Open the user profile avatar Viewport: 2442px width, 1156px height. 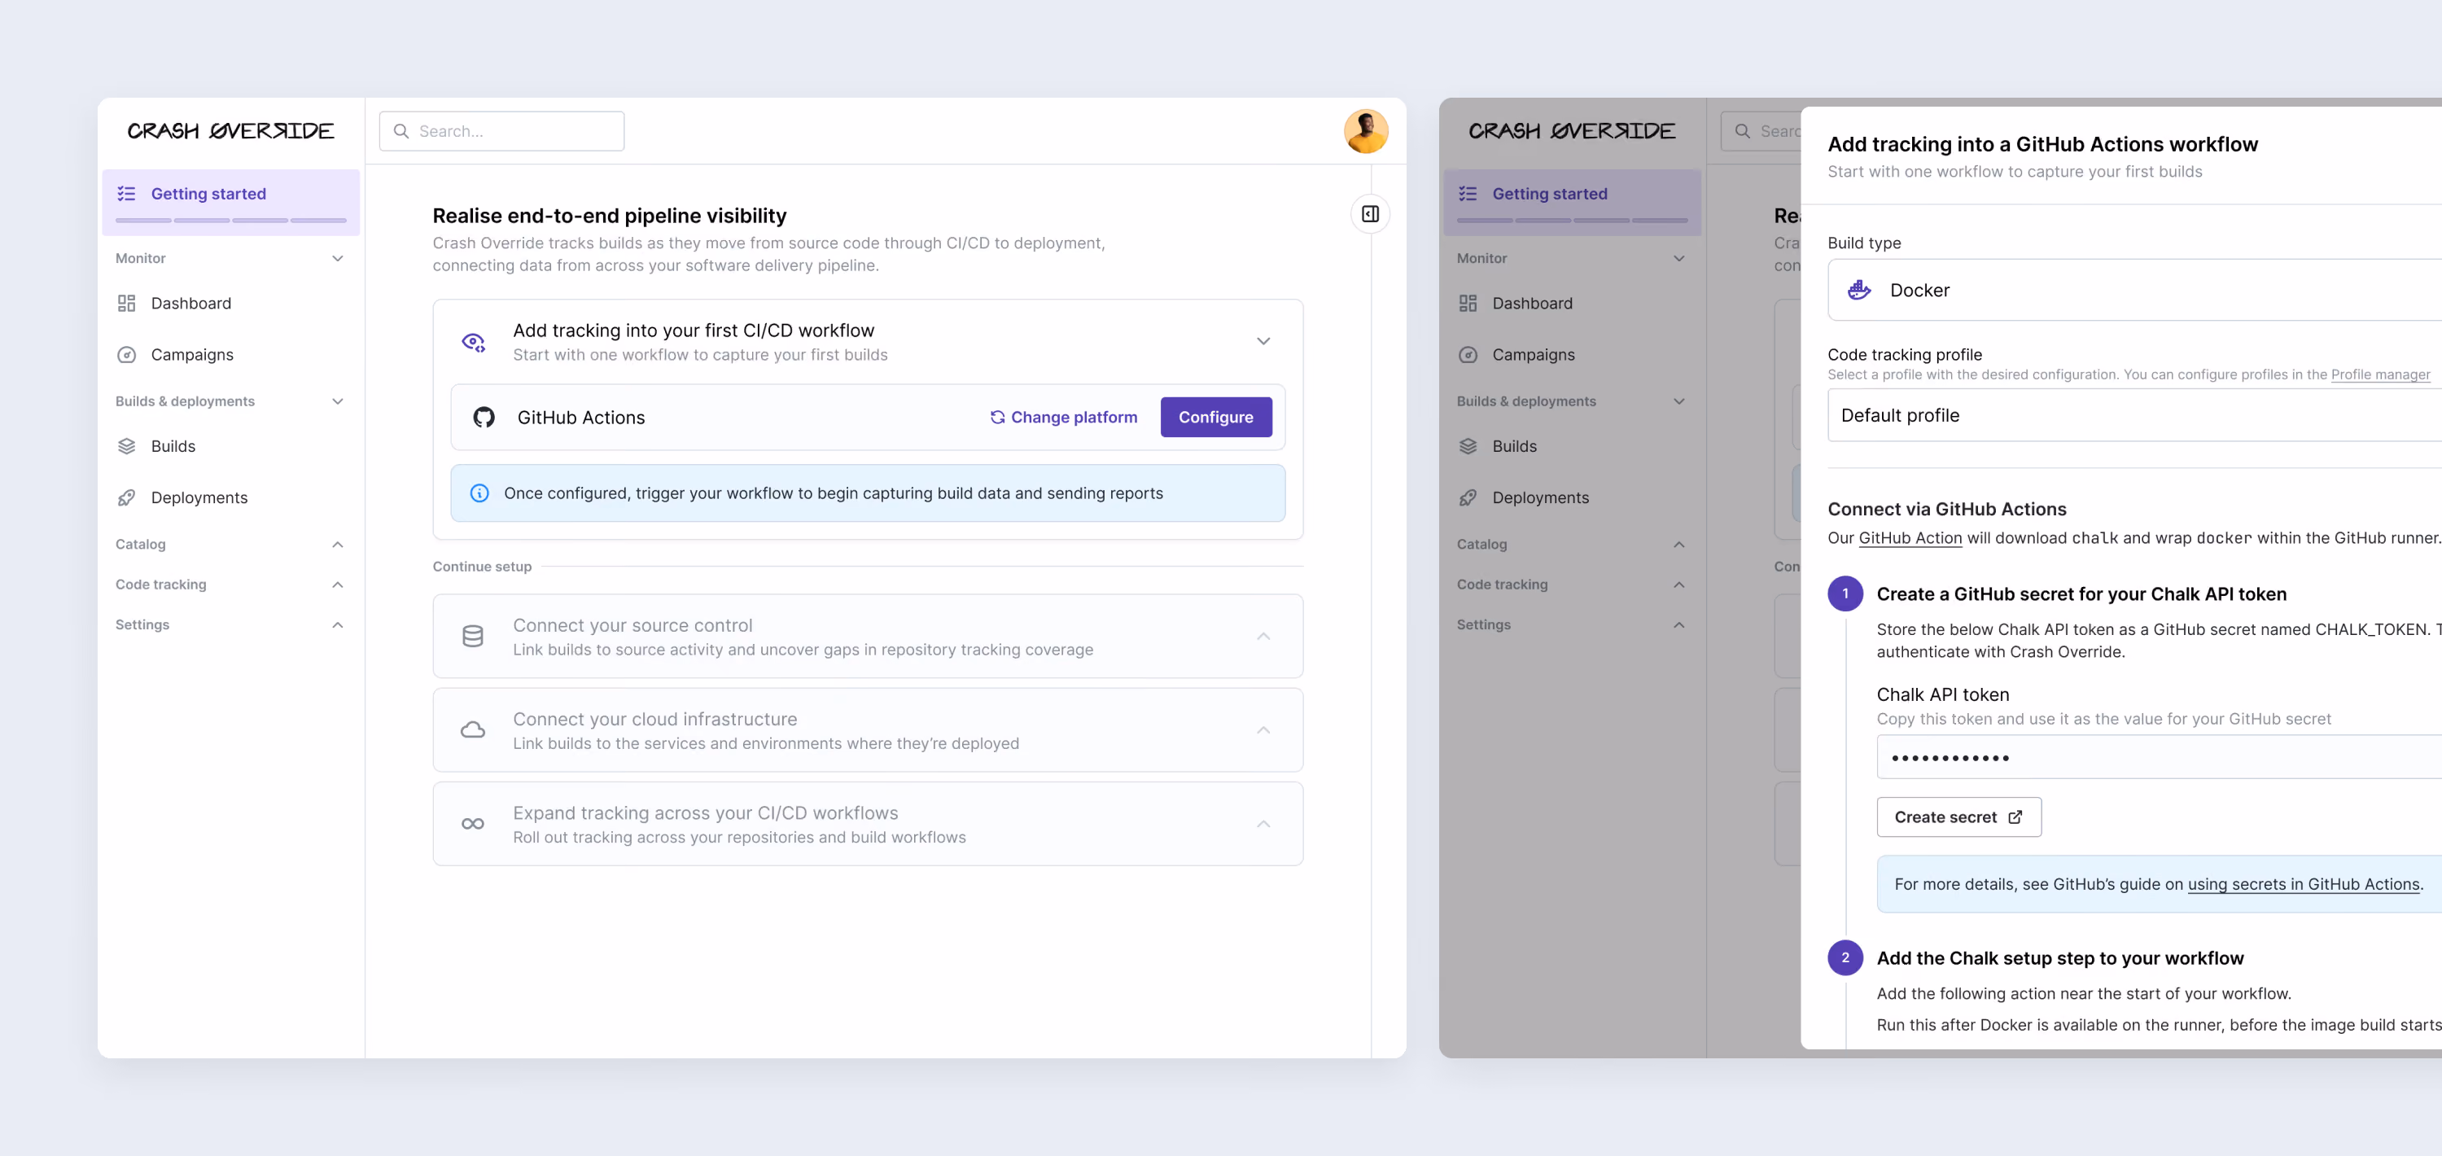[x=1366, y=131]
